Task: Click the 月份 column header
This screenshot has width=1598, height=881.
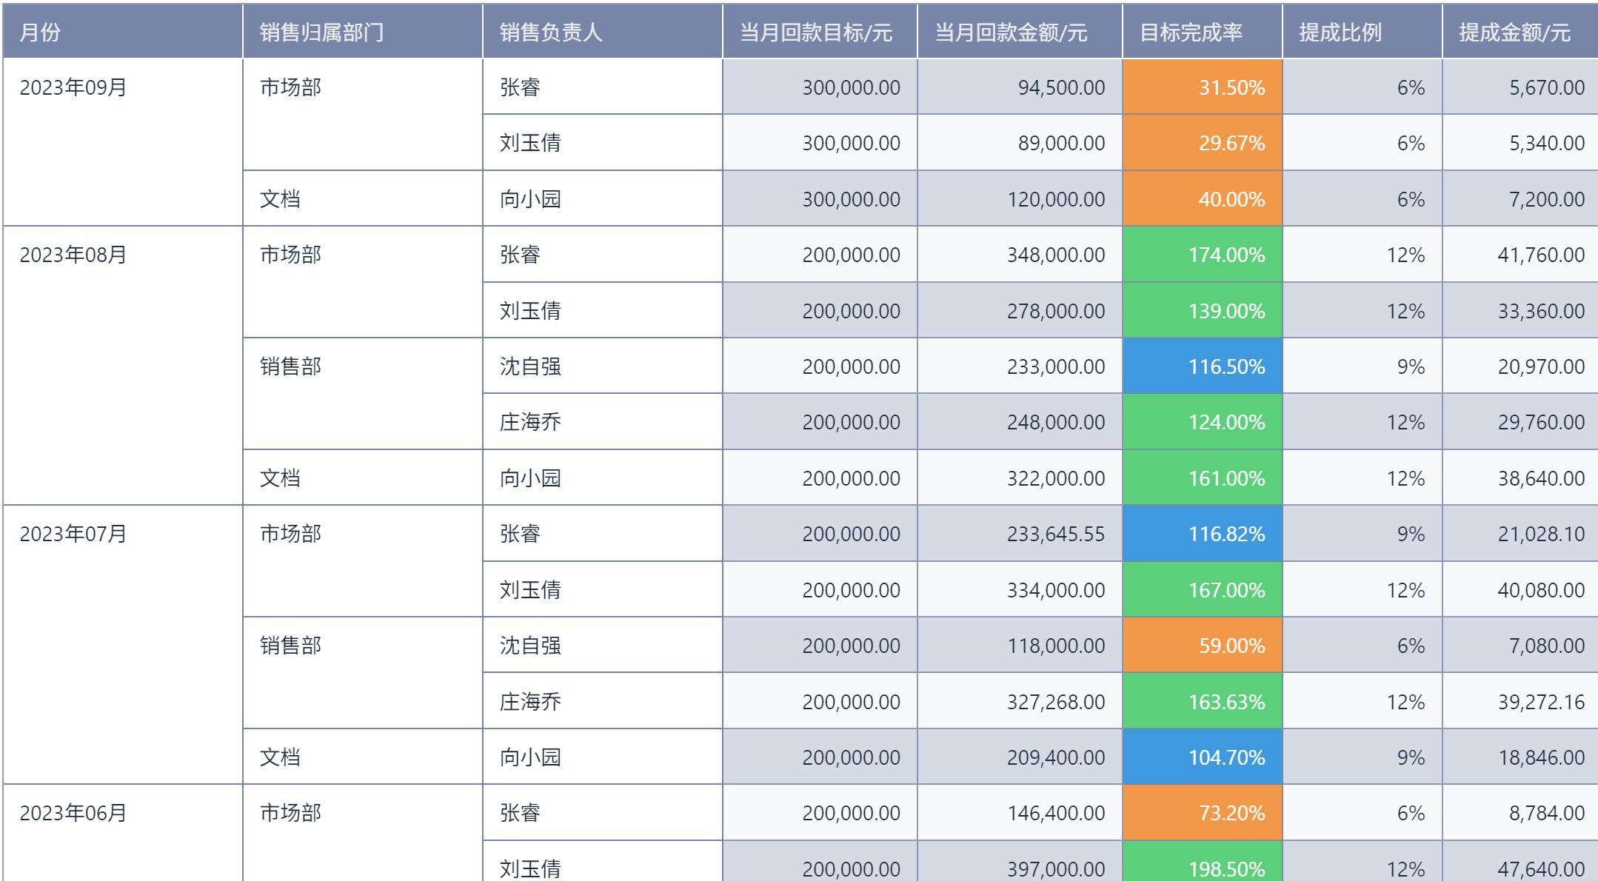Action: 40,32
